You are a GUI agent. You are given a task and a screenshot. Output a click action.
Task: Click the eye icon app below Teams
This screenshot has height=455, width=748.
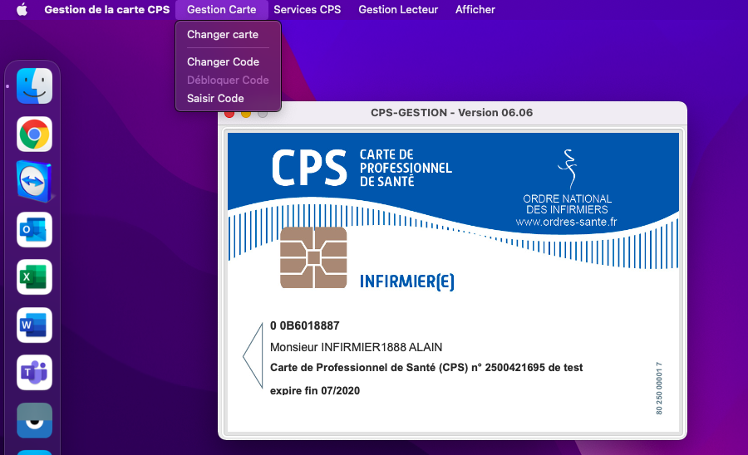coord(34,420)
